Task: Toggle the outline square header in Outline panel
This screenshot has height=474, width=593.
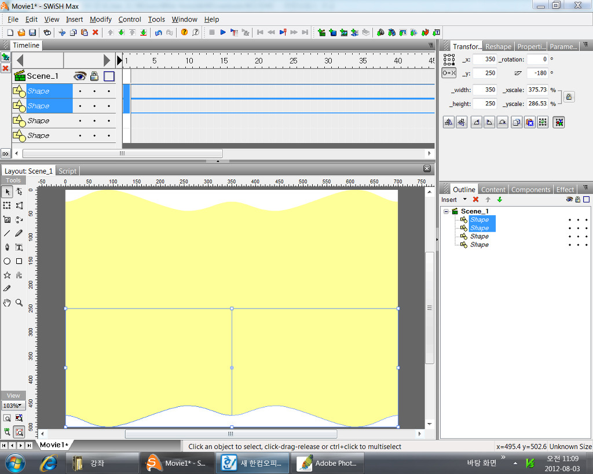Action: pyautogui.click(x=586, y=200)
